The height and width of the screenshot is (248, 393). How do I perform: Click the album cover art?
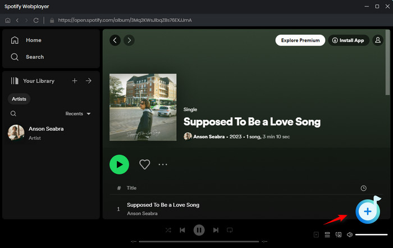tap(143, 107)
